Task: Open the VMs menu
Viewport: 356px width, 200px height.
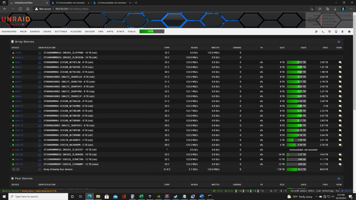Action: (101, 32)
